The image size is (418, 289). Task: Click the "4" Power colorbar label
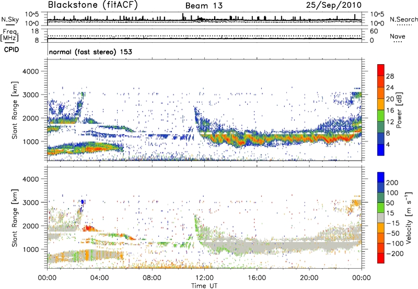(x=388, y=145)
